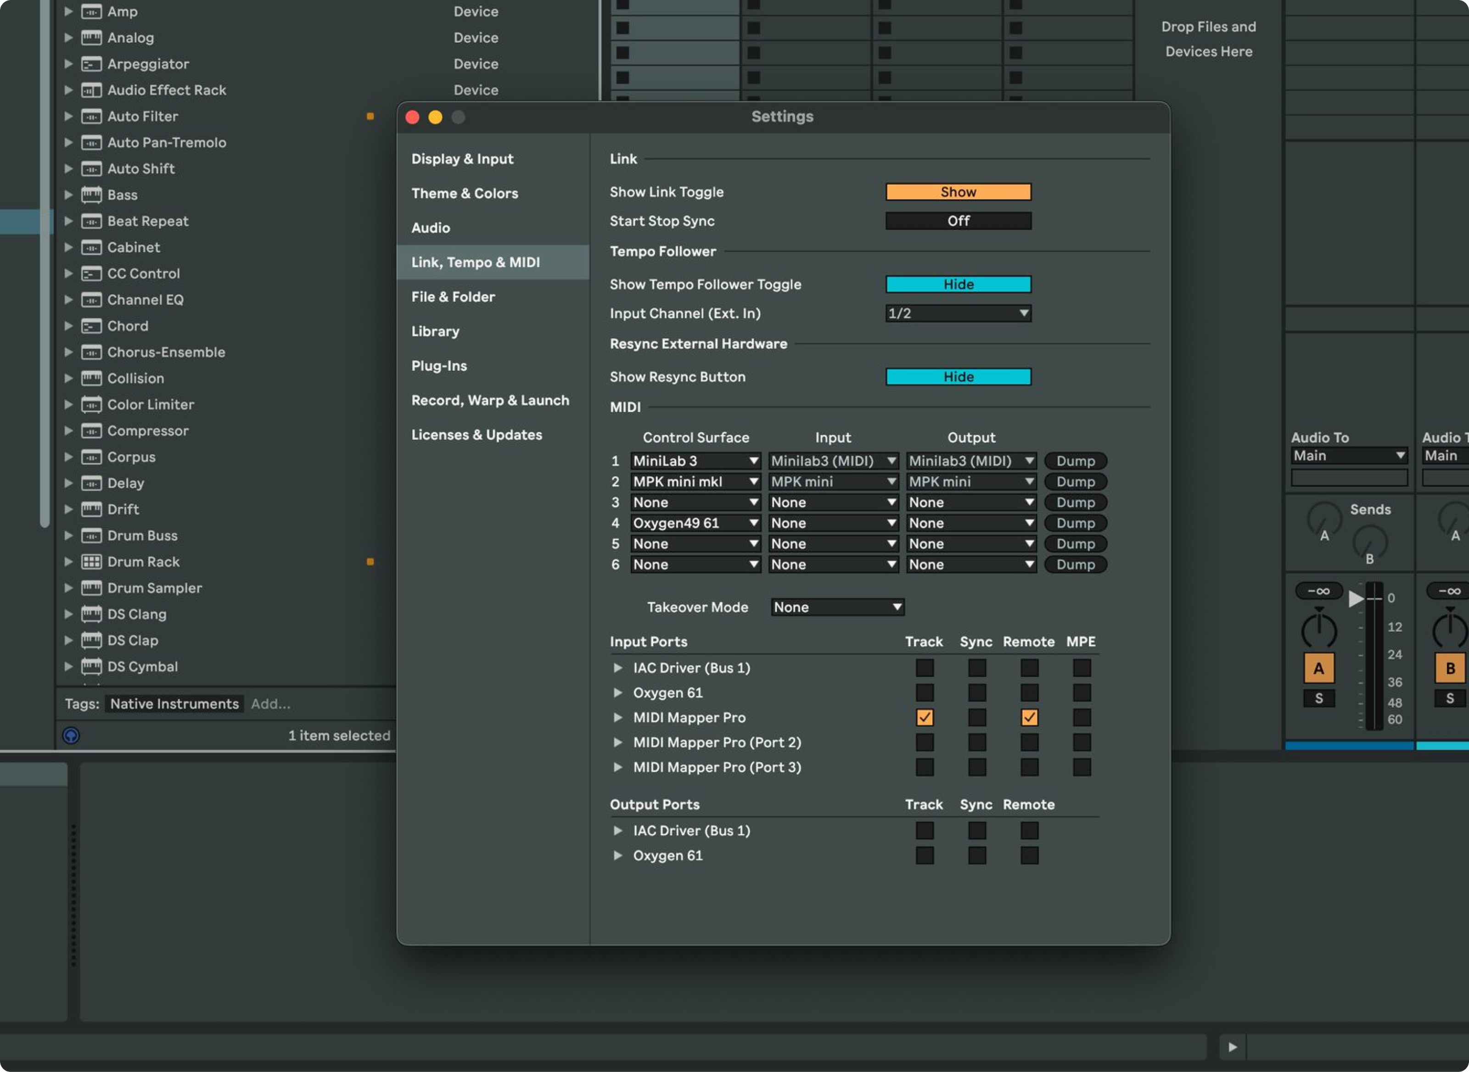The height and width of the screenshot is (1072, 1469).
Task: Expand MIDI Mapper Pro (Port 2) entry
Action: click(618, 742)
